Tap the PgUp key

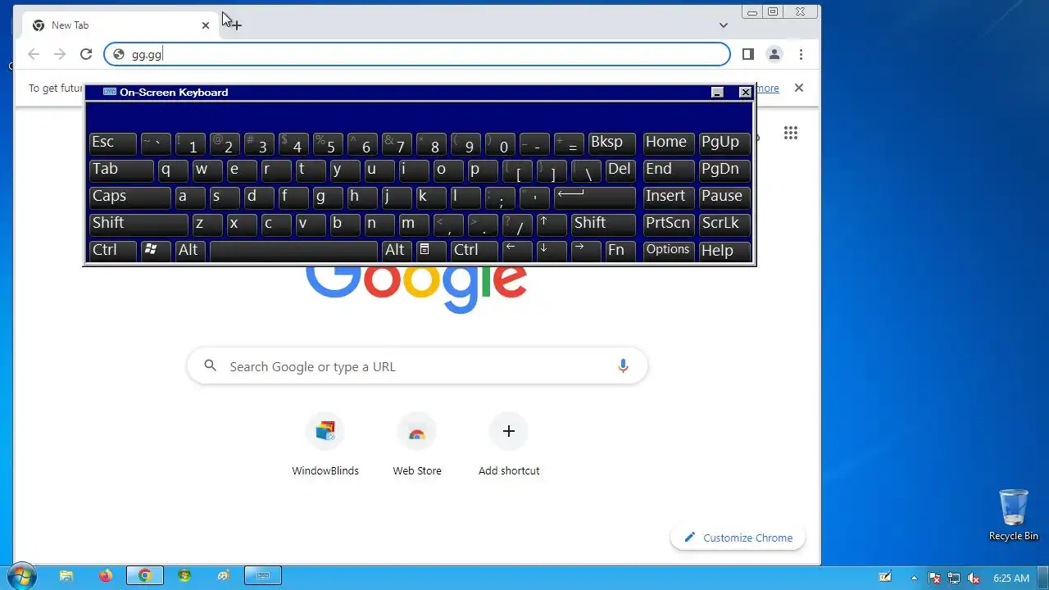(724, 143)
